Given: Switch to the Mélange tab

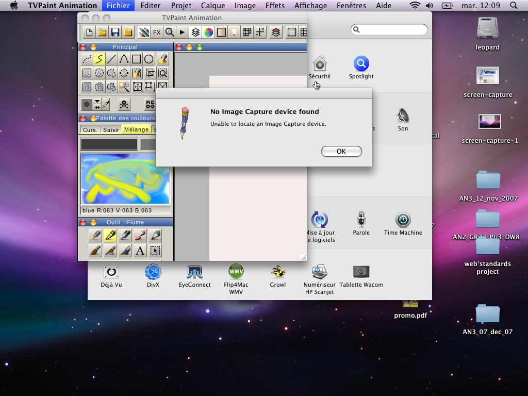Looking at the screenshot, I should pos(136,129).
